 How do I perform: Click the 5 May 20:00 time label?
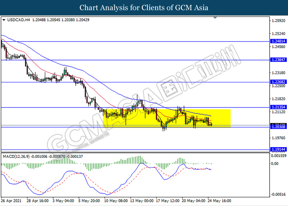pyautogui.click(x=89, y=201)
